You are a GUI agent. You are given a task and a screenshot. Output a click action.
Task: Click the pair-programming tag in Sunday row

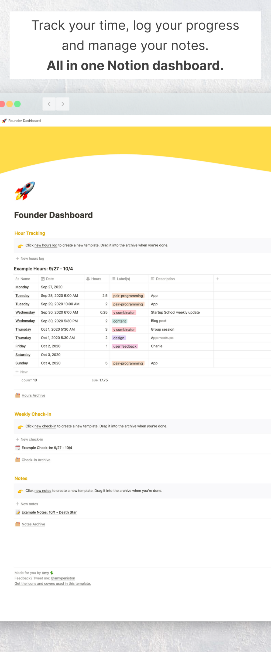(128, 363)
